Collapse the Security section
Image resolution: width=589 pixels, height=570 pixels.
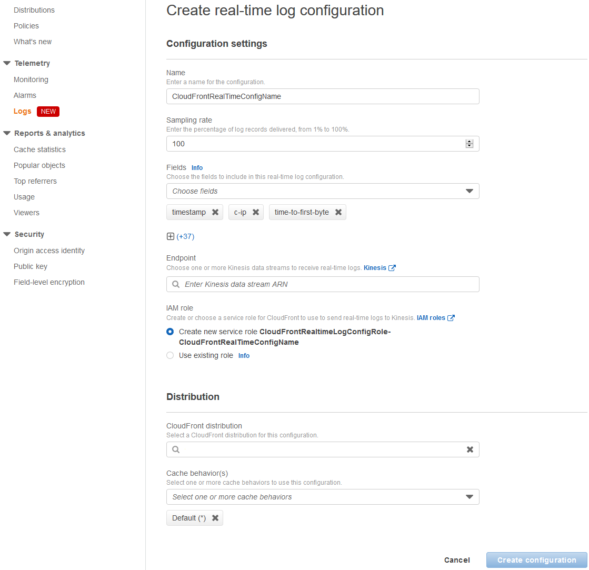pos(7,234)
